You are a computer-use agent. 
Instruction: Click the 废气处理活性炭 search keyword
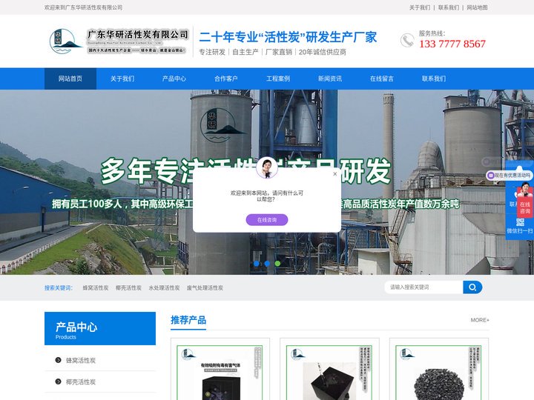[205, 287]
